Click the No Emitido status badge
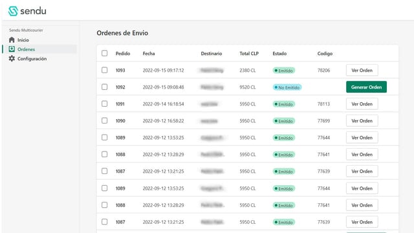The width and height of the screenshot is (414, 233). (287, 87)
